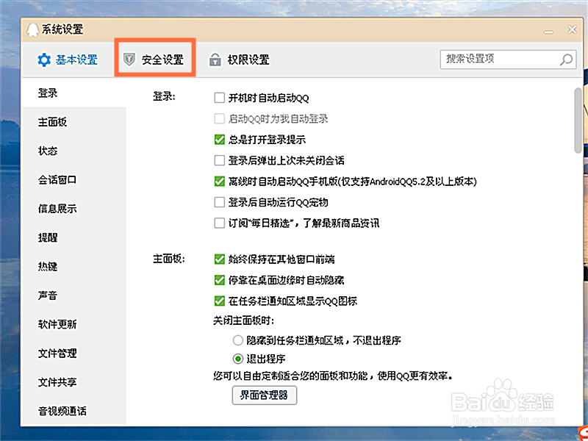Enable 开机时自动启动QQ

tap(219, 97)
